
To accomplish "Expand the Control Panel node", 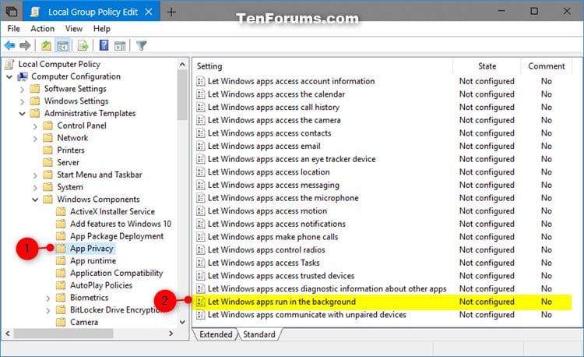I will click(35, 126).
